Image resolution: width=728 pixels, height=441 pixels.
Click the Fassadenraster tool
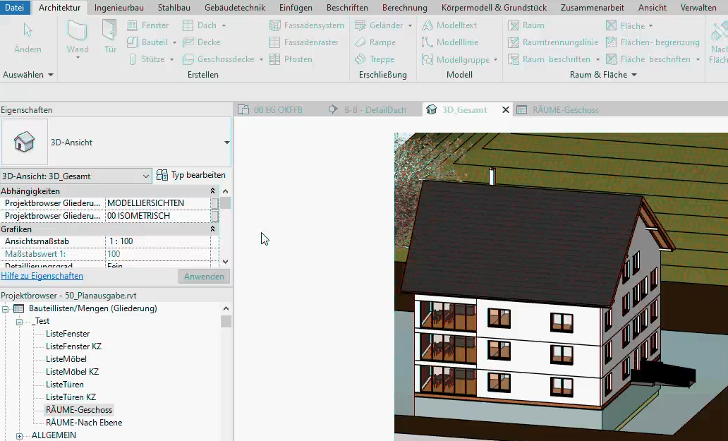(306, 42)
